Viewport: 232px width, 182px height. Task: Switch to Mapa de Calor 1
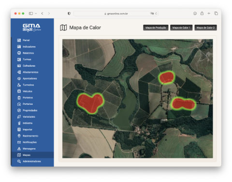(181, 28)
